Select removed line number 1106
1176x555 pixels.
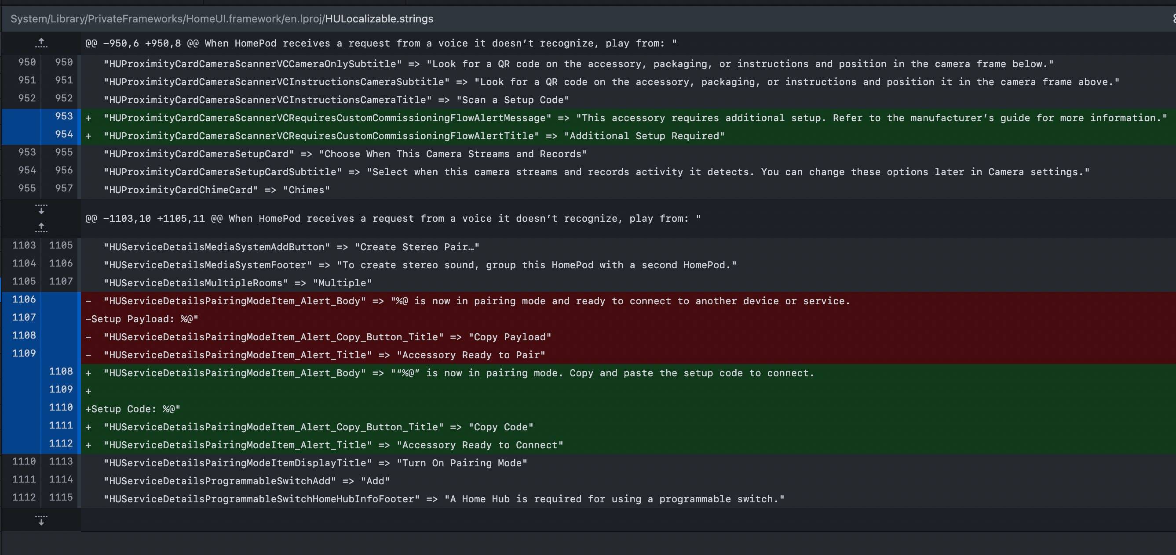point(24,299)
